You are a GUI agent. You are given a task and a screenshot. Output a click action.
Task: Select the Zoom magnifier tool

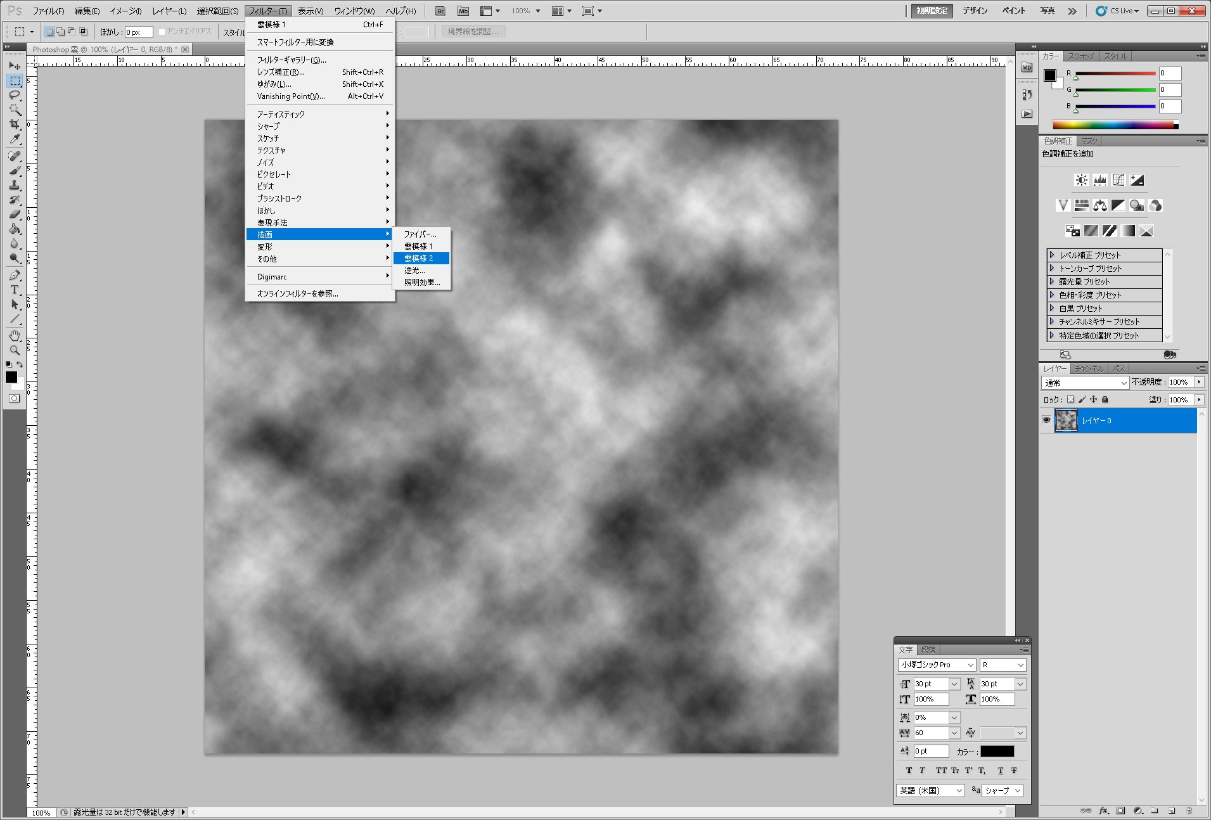point(15,350)
